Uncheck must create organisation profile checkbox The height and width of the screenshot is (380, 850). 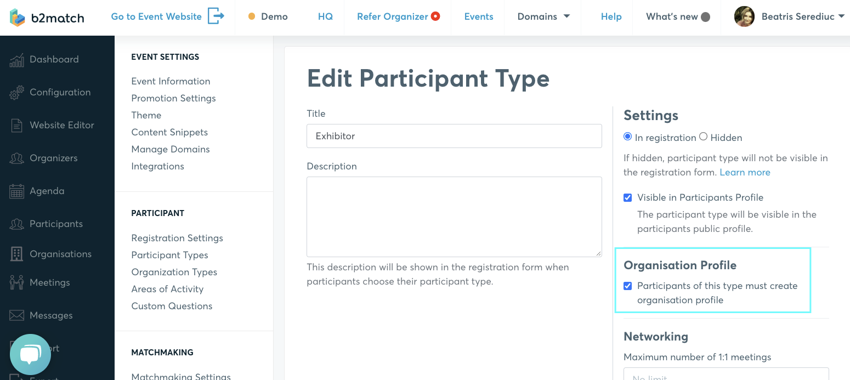tap(628, 286)
